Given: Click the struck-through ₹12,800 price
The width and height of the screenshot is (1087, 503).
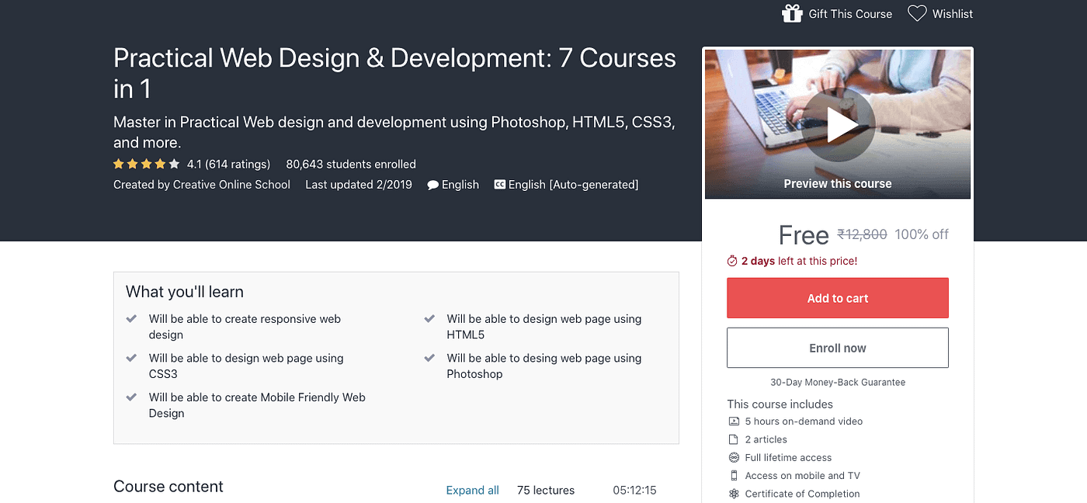Looking at the screenshot, I should pyautogui.click(x=862, y=234).
